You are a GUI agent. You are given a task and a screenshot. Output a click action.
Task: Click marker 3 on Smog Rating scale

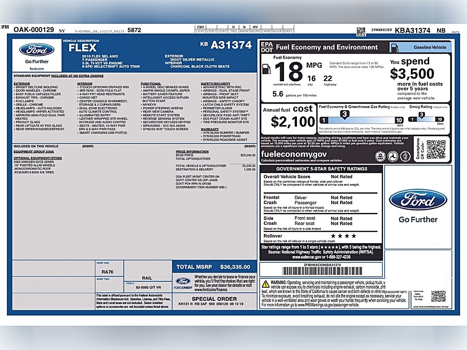(421, 115)
